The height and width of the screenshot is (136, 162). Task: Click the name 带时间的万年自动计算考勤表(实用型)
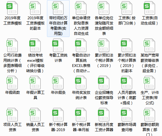(58, 26)
